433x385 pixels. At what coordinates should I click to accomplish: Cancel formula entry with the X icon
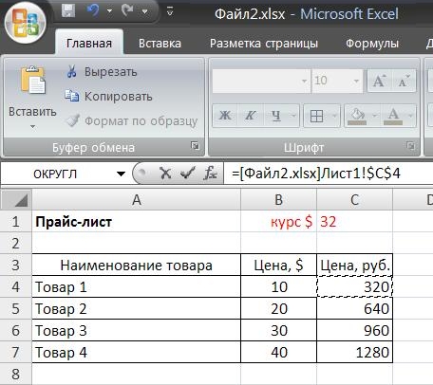(x=165, y=174)
